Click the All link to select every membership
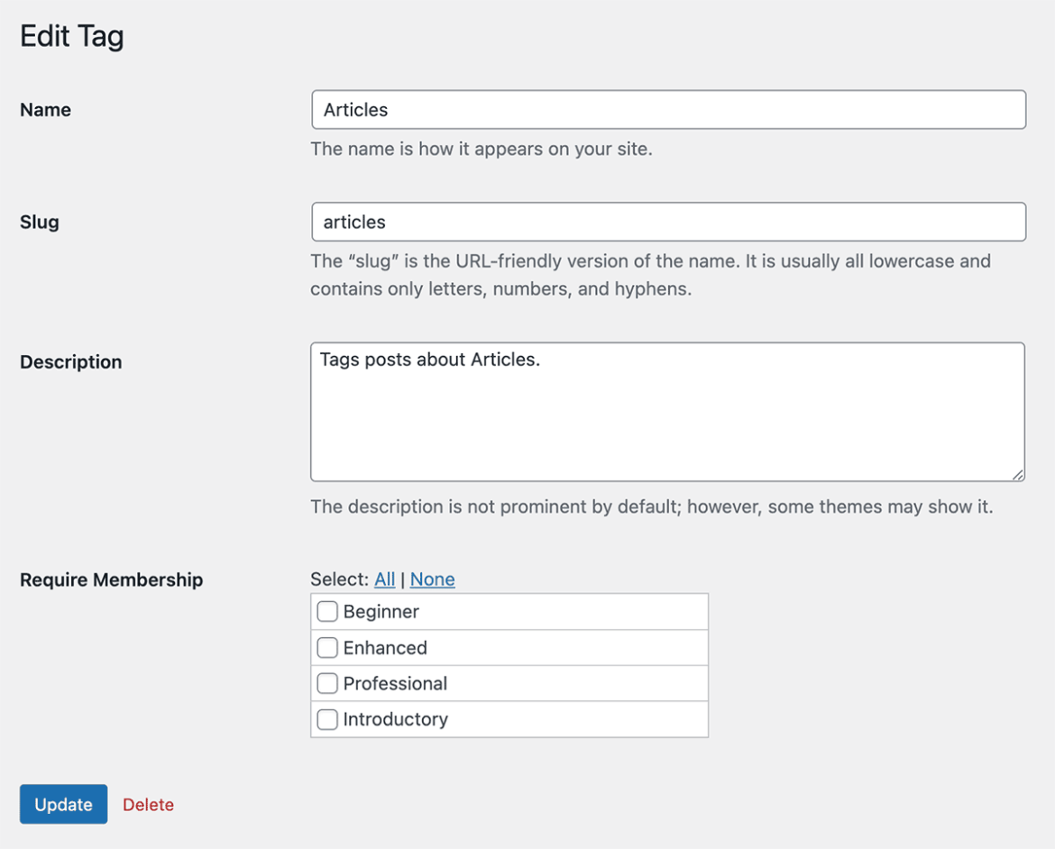Viewport: 1055px width, 849px height. click(x=384, y=580)
